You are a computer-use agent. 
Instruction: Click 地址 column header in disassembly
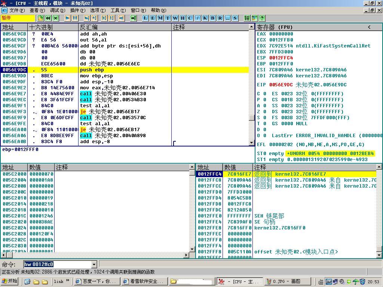[14, 27]
